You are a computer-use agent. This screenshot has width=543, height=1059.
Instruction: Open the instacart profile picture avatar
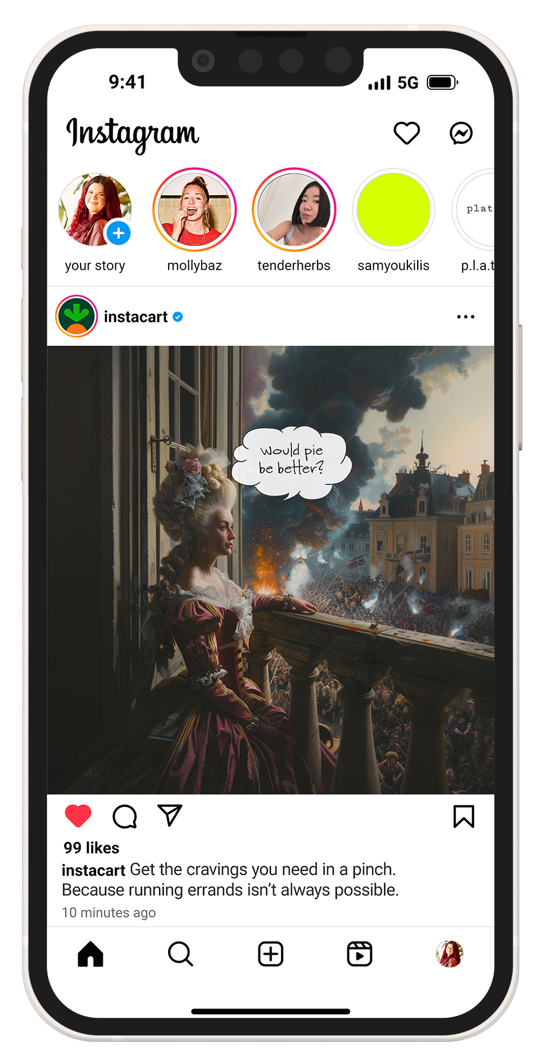pos(76,316)
